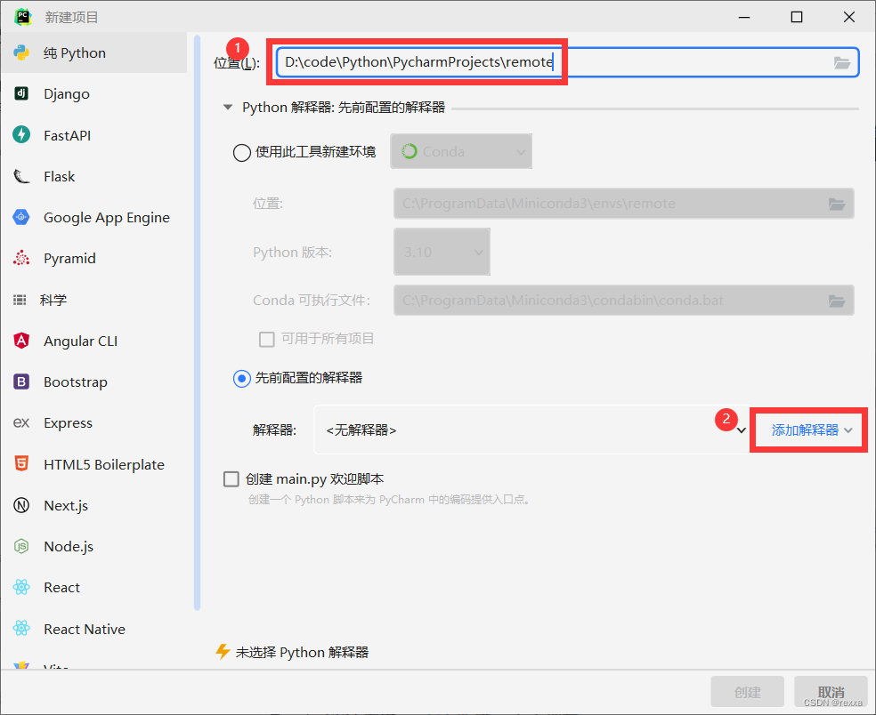Choose Django from the project list
The width and height of the screenshot is (876, 715).
(93, 93)
